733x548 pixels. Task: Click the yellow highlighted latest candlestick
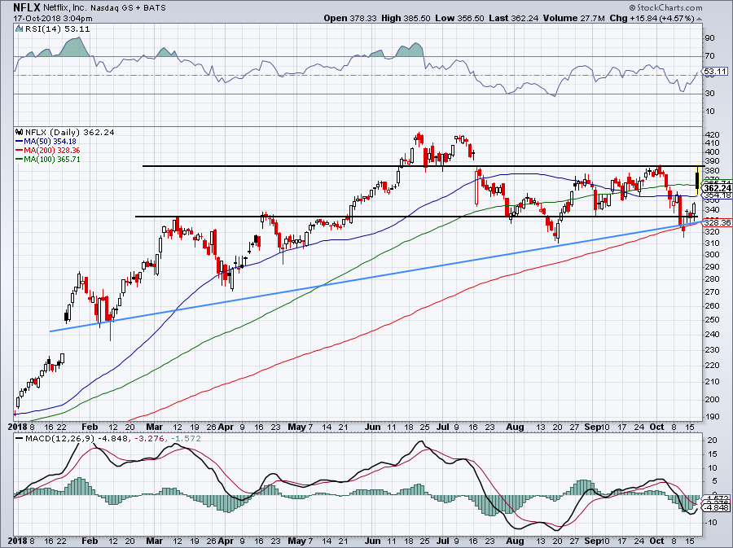coord(697,180)
